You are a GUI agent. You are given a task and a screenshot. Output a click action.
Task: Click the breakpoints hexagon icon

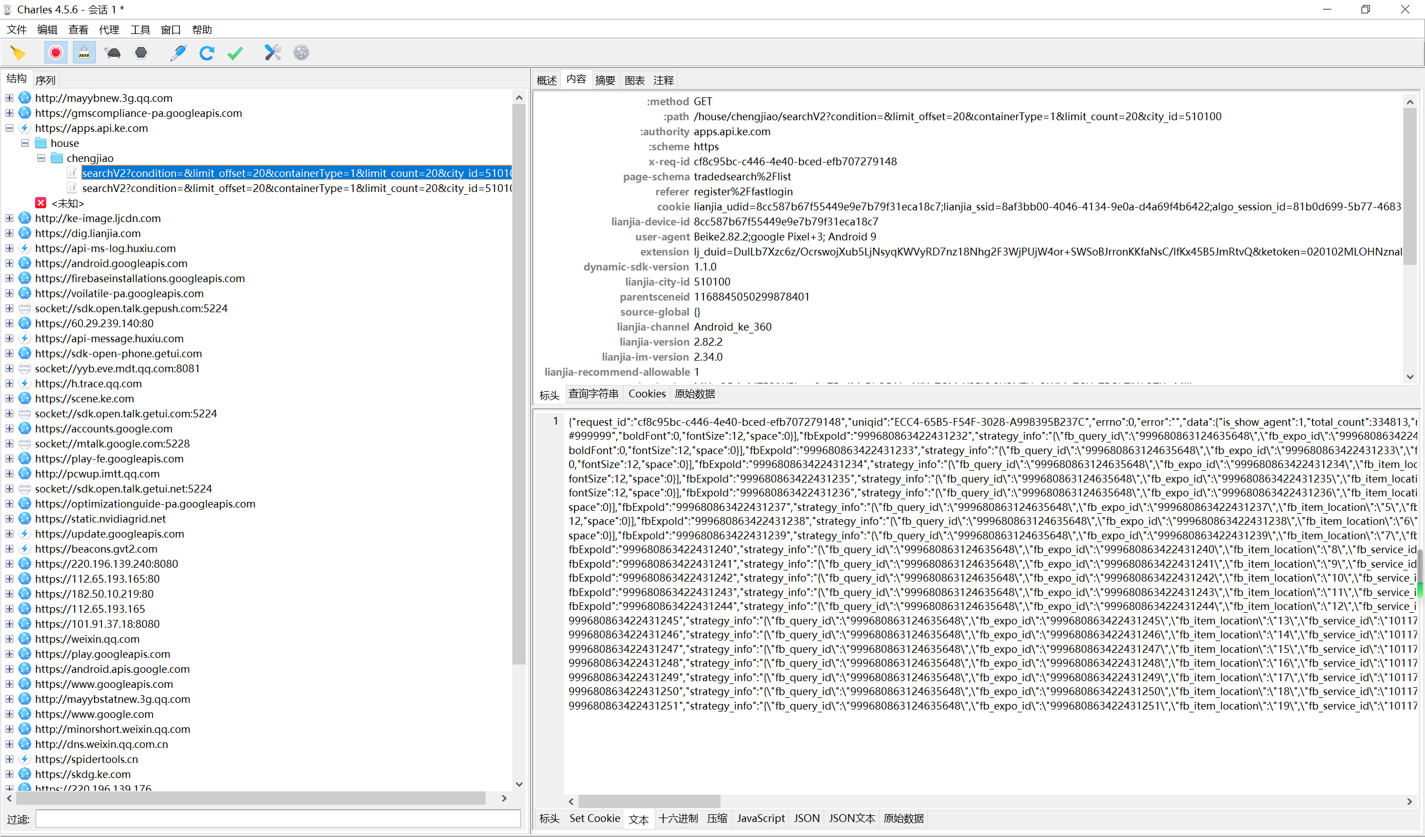click(x=141, y=52)
